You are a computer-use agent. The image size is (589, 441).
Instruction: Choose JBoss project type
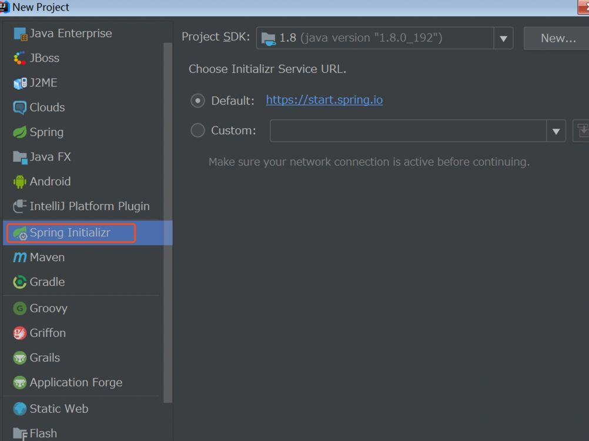44,58
